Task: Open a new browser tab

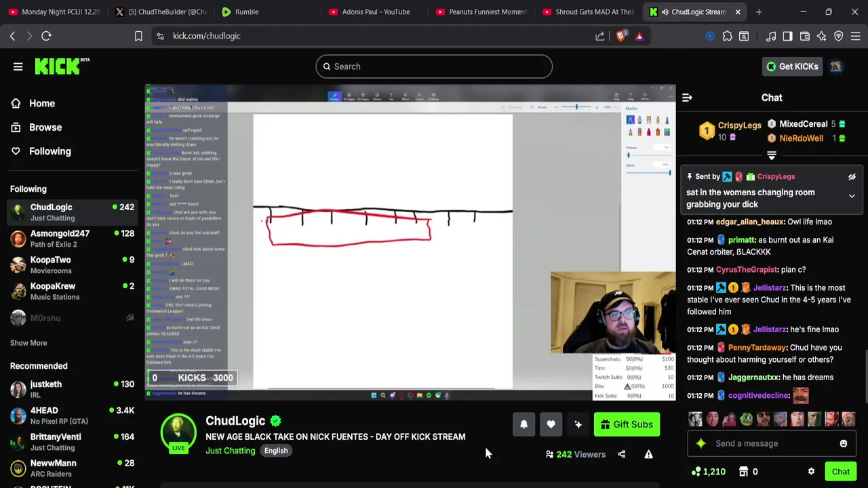Action: coord(759,12)
